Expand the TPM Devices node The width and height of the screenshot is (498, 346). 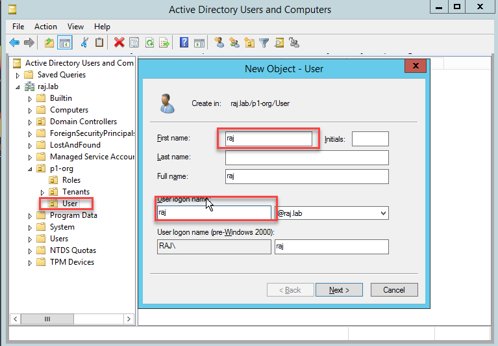30,263
